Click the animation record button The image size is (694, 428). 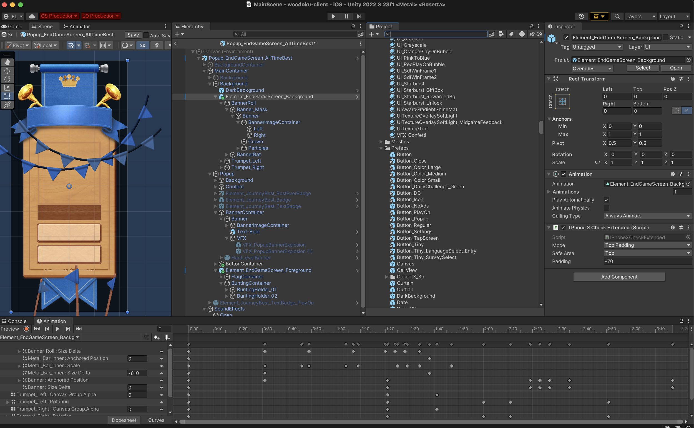click(x=26, y=329)
